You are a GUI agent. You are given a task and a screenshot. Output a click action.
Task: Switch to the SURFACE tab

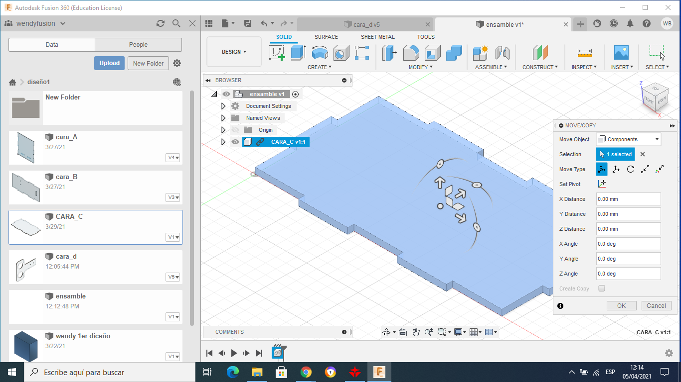click(x=326, y=37)
